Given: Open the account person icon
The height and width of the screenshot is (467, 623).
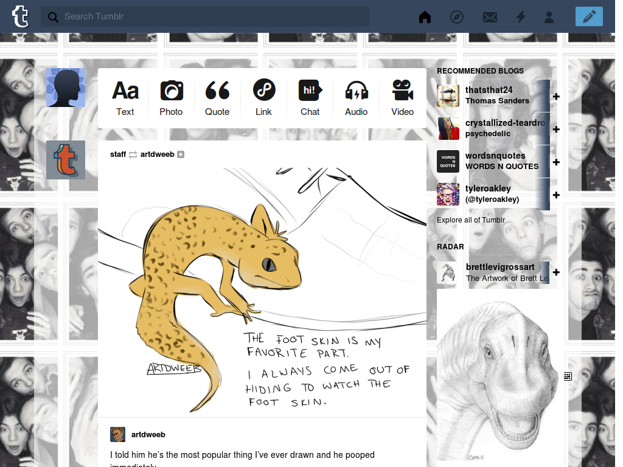Looking at the screenshot, I should 549,17.
